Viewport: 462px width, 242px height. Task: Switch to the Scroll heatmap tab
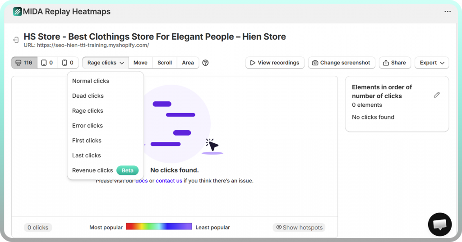point(165,63)
